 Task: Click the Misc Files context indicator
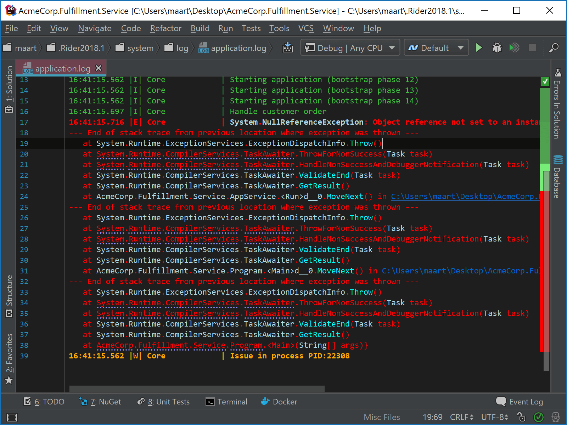[x=382, y=417]
